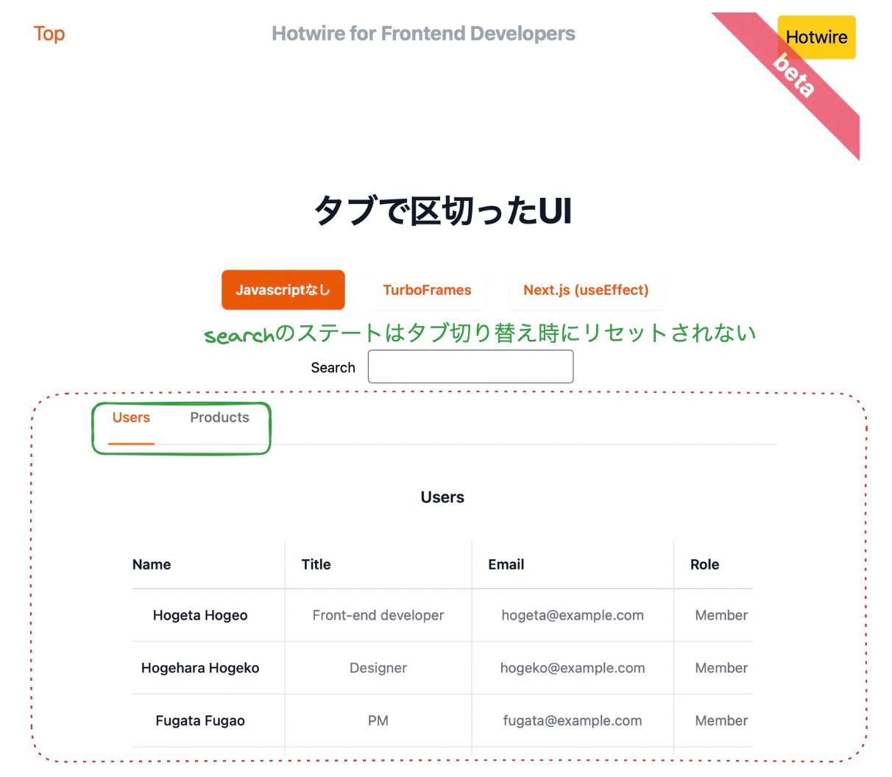The width and height of the screenshot is (892, 777).
Task: Choose the Next.js (useEffect) variant
Action: pyautogui.click(x=586, y=290)
